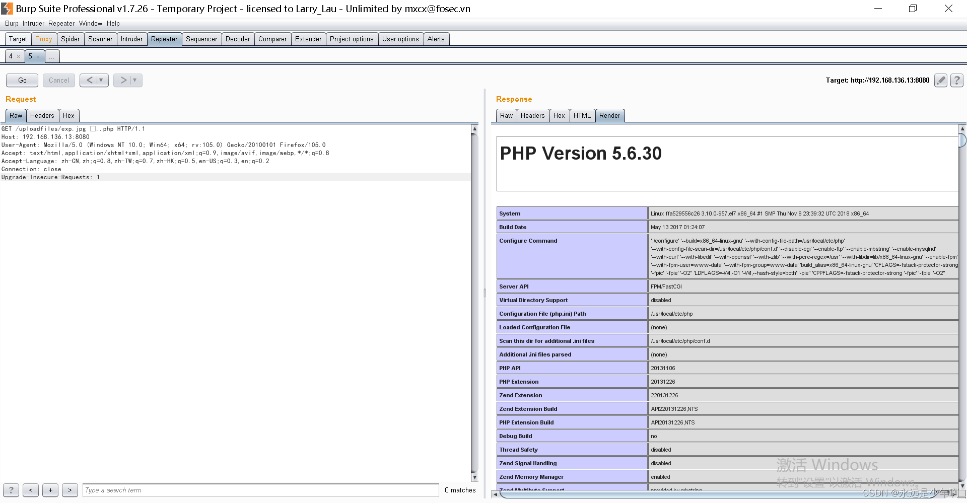Select repeater tab 5
The image size is (967, 503).
(x=30, y=56)
